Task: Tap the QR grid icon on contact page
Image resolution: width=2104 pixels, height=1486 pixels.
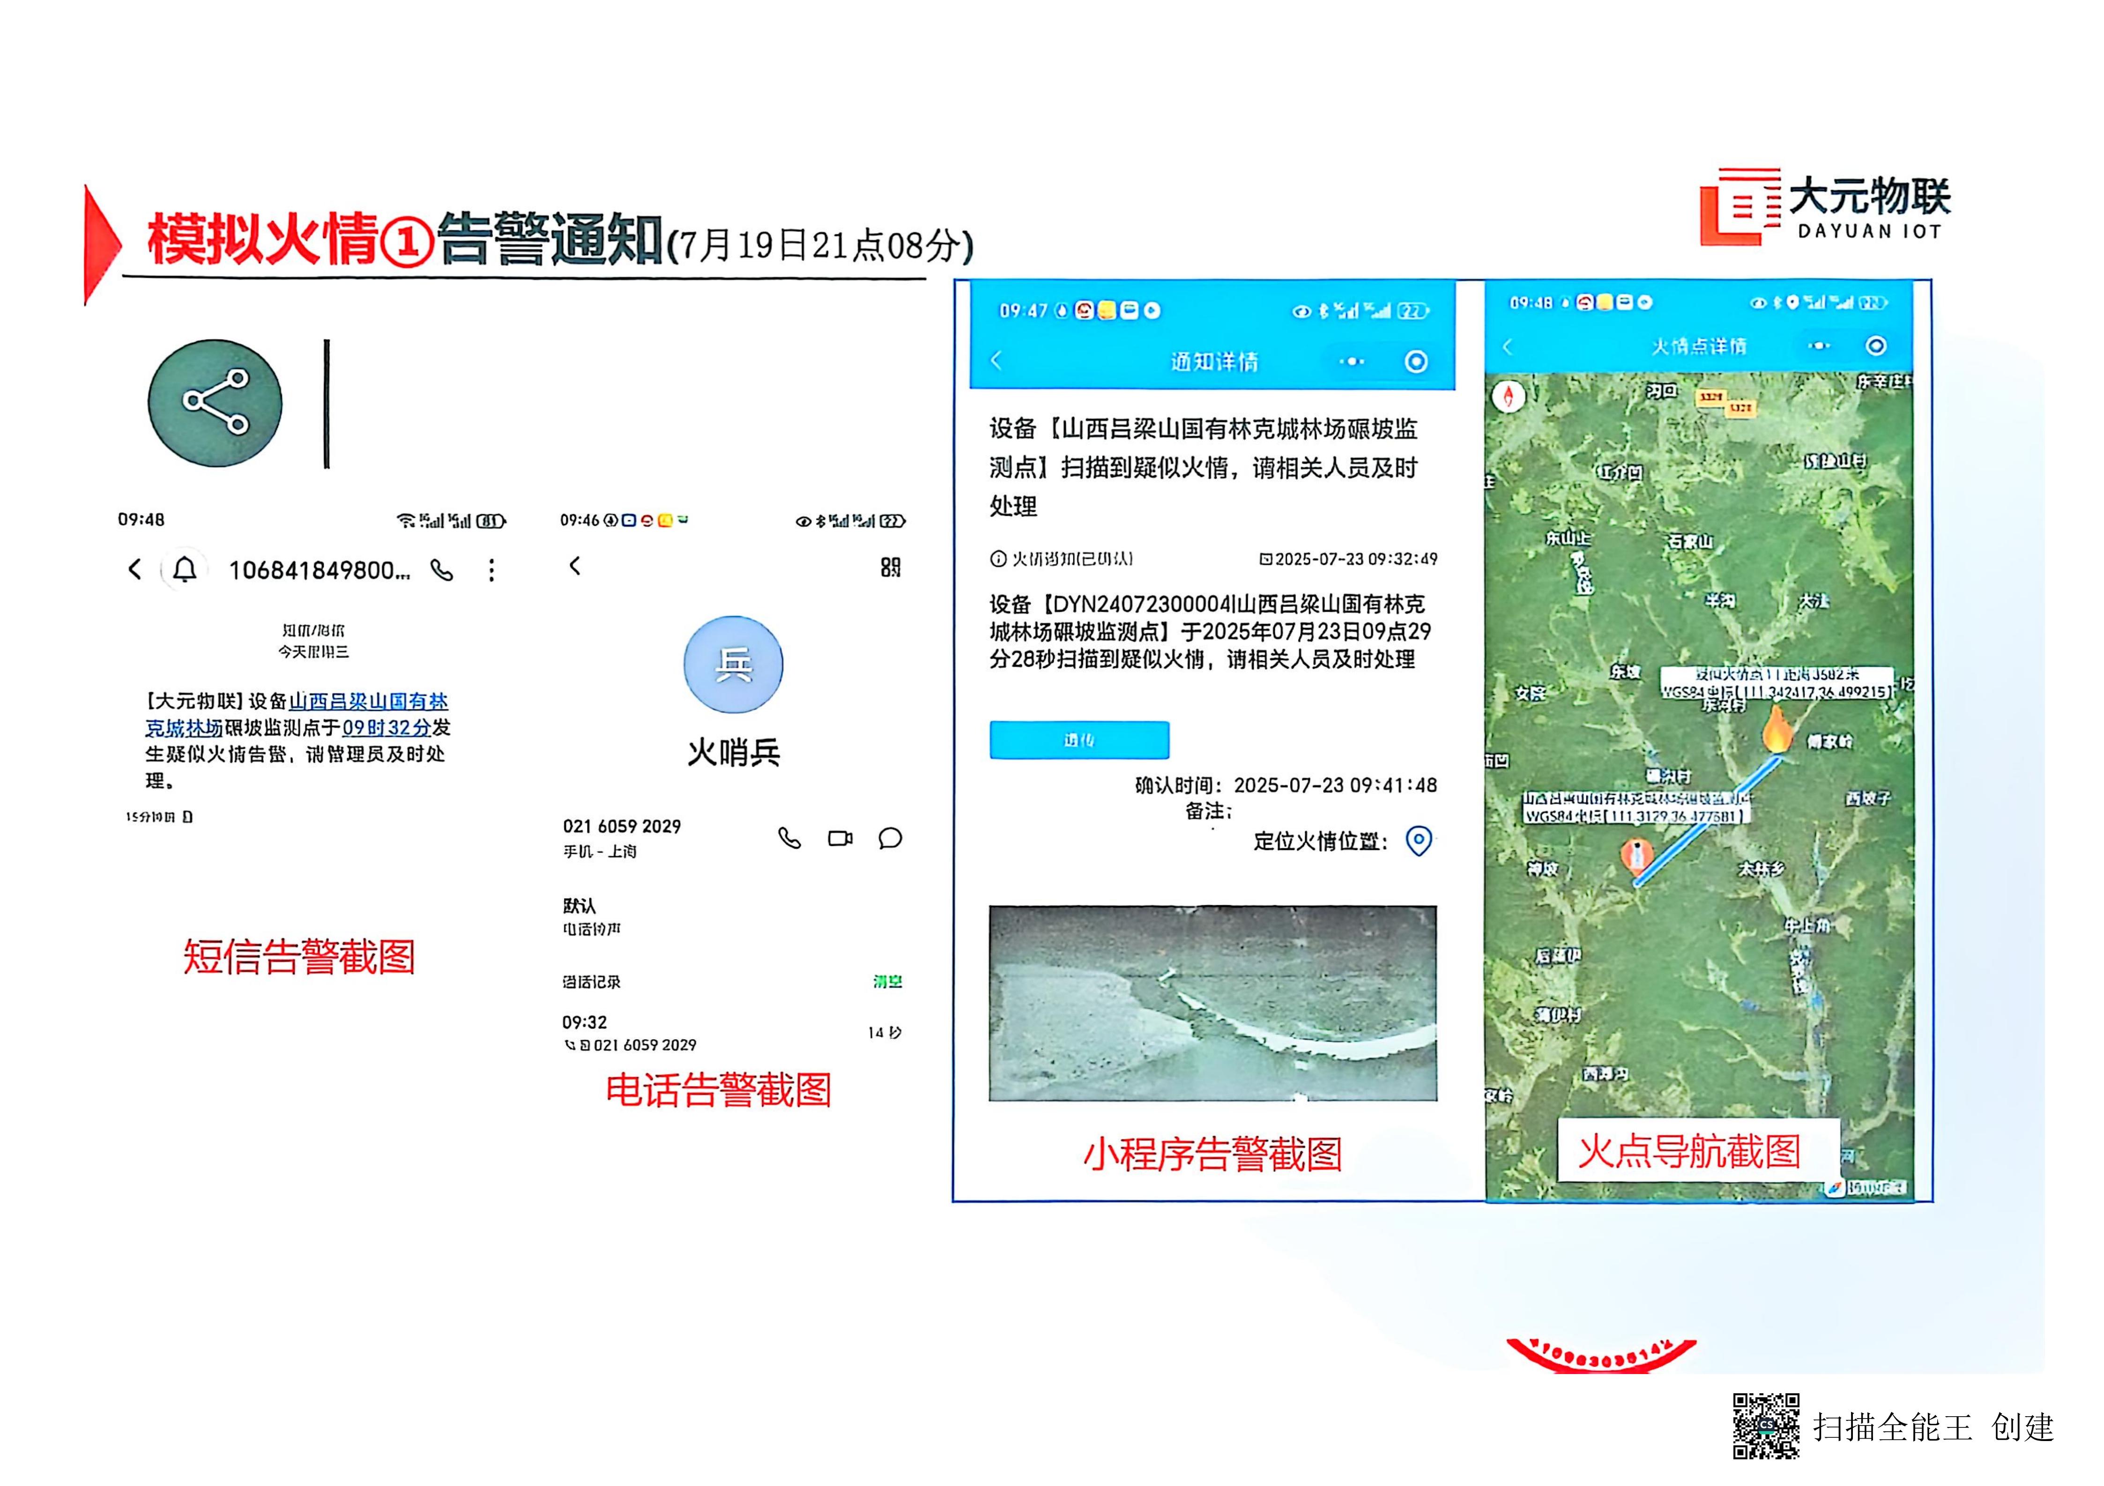Action: coord(890,567)
